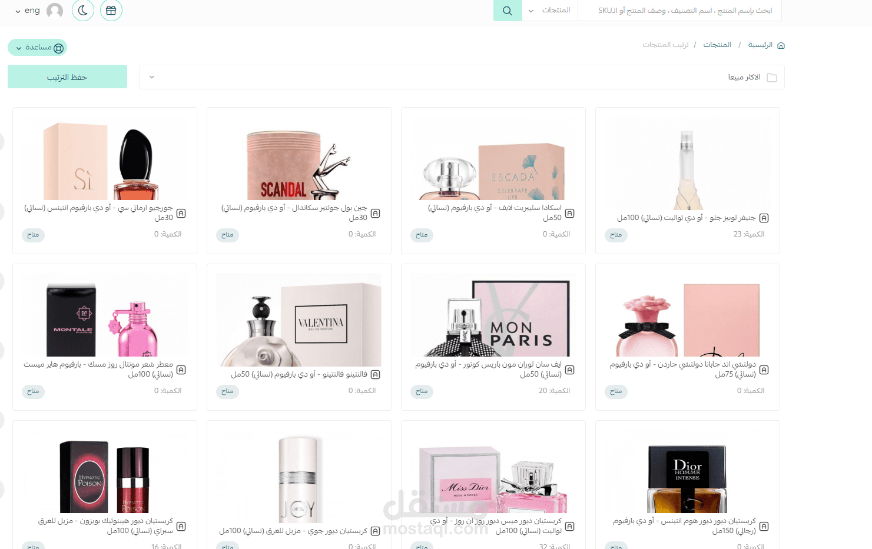The width and height of the screenshot is (872, 549).
Task: Select the Valentina product thumbnail
Action: point(299,320)
